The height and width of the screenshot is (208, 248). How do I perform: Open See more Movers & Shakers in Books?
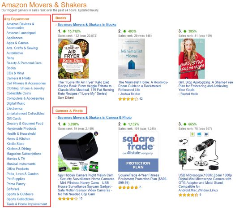[x=87, y=25]
